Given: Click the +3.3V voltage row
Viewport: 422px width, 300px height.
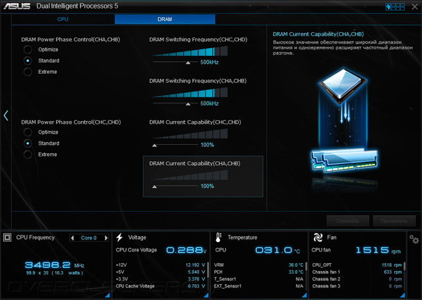Looking at the screenshot, I should [160, 279].
